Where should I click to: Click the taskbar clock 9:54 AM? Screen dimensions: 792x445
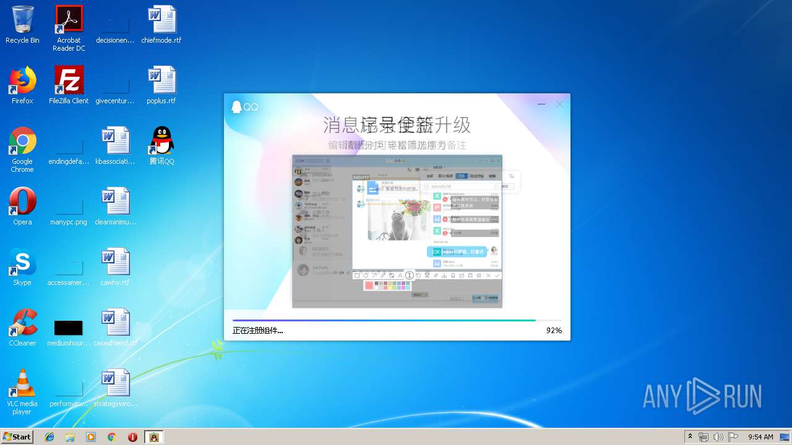pyautogui.click(x=760, y=437)
